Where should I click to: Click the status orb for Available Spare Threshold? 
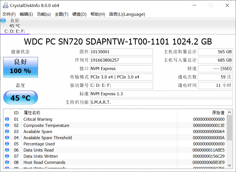(x=7, y=138)
